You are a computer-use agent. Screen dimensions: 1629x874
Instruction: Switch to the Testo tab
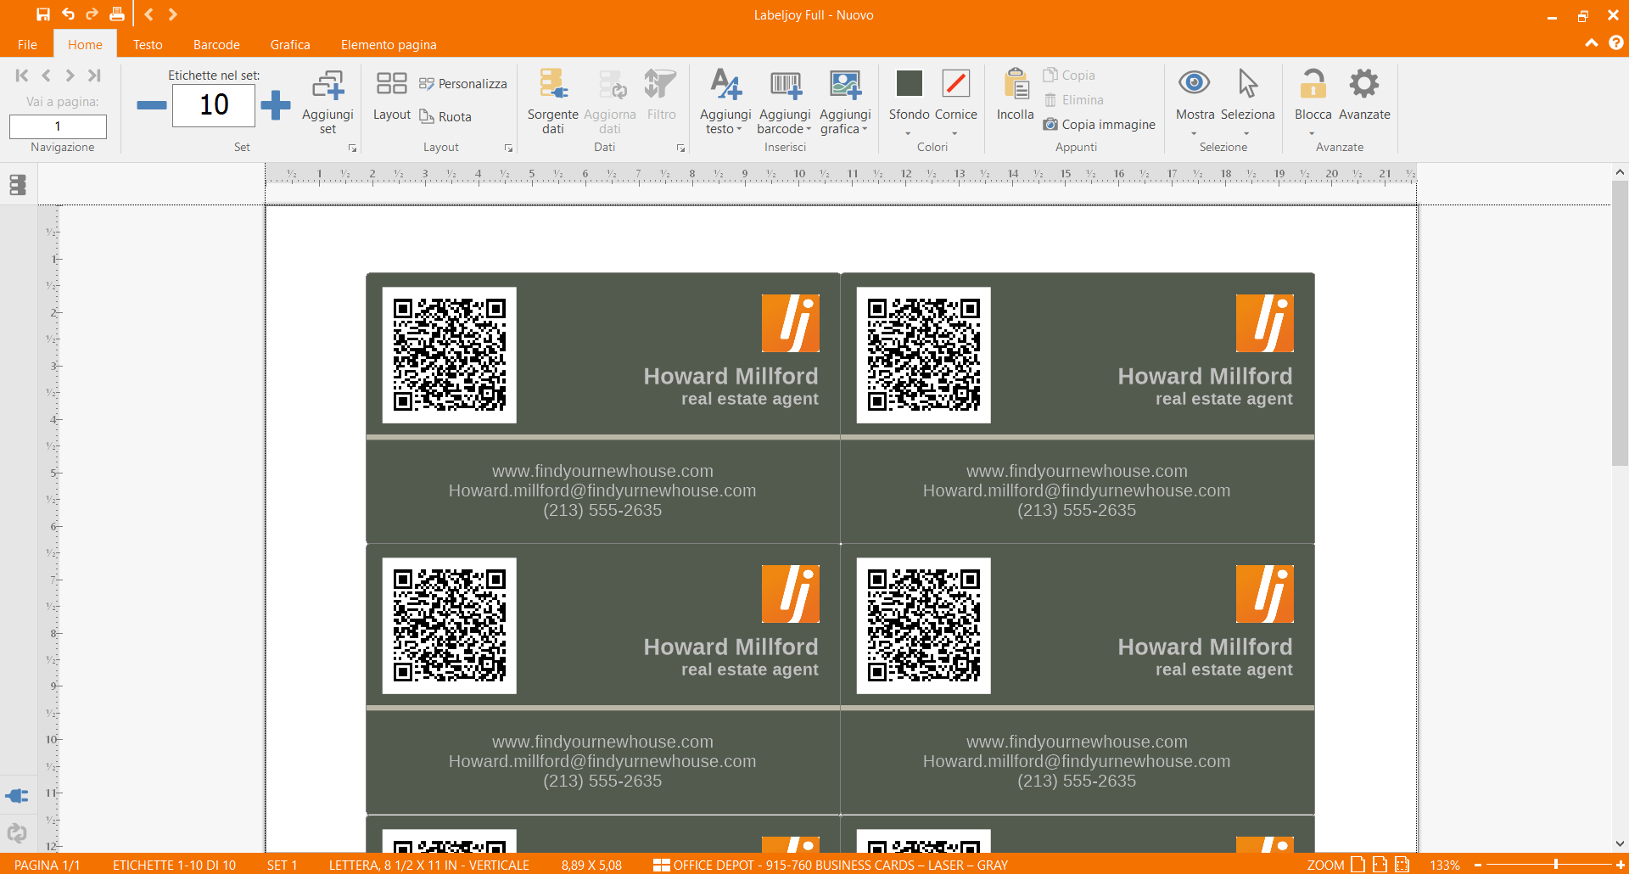tap(148, 44)
